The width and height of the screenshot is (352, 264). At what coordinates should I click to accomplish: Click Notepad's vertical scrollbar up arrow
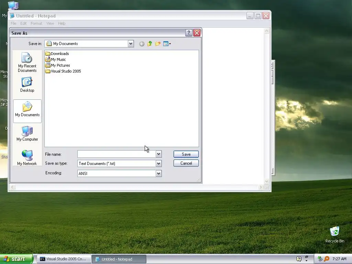[x=266, y=31]
